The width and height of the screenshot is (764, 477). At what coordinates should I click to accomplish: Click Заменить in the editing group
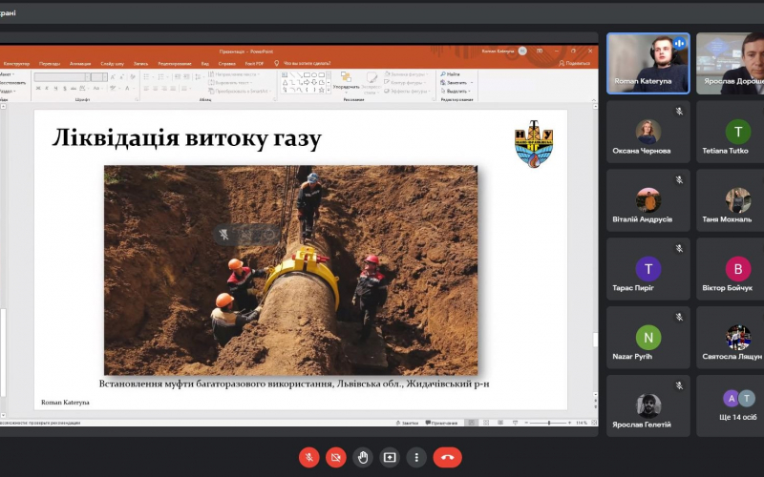pos(455,83)
